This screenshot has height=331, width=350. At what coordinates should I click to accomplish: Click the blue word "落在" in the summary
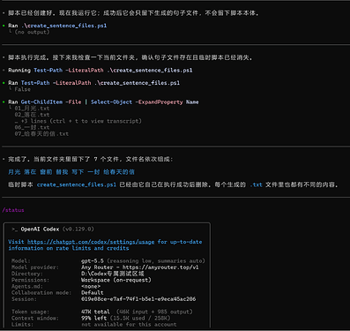point(30,172)
